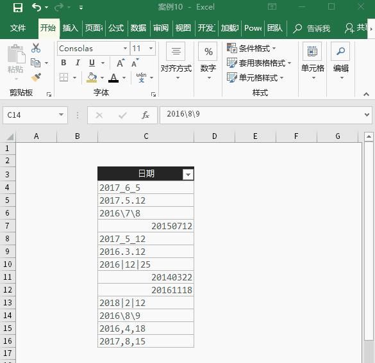Image resolution: width=375 pixels, height=363 pixels.
Task: Open the Customize Quick Access Toolbar arrow
Action: [x=81, y=8]
